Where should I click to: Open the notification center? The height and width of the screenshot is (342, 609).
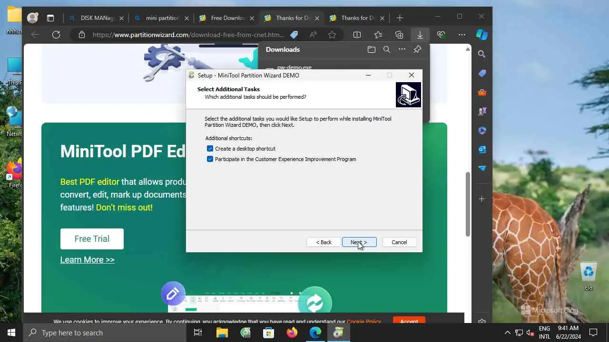click(593, 332)
